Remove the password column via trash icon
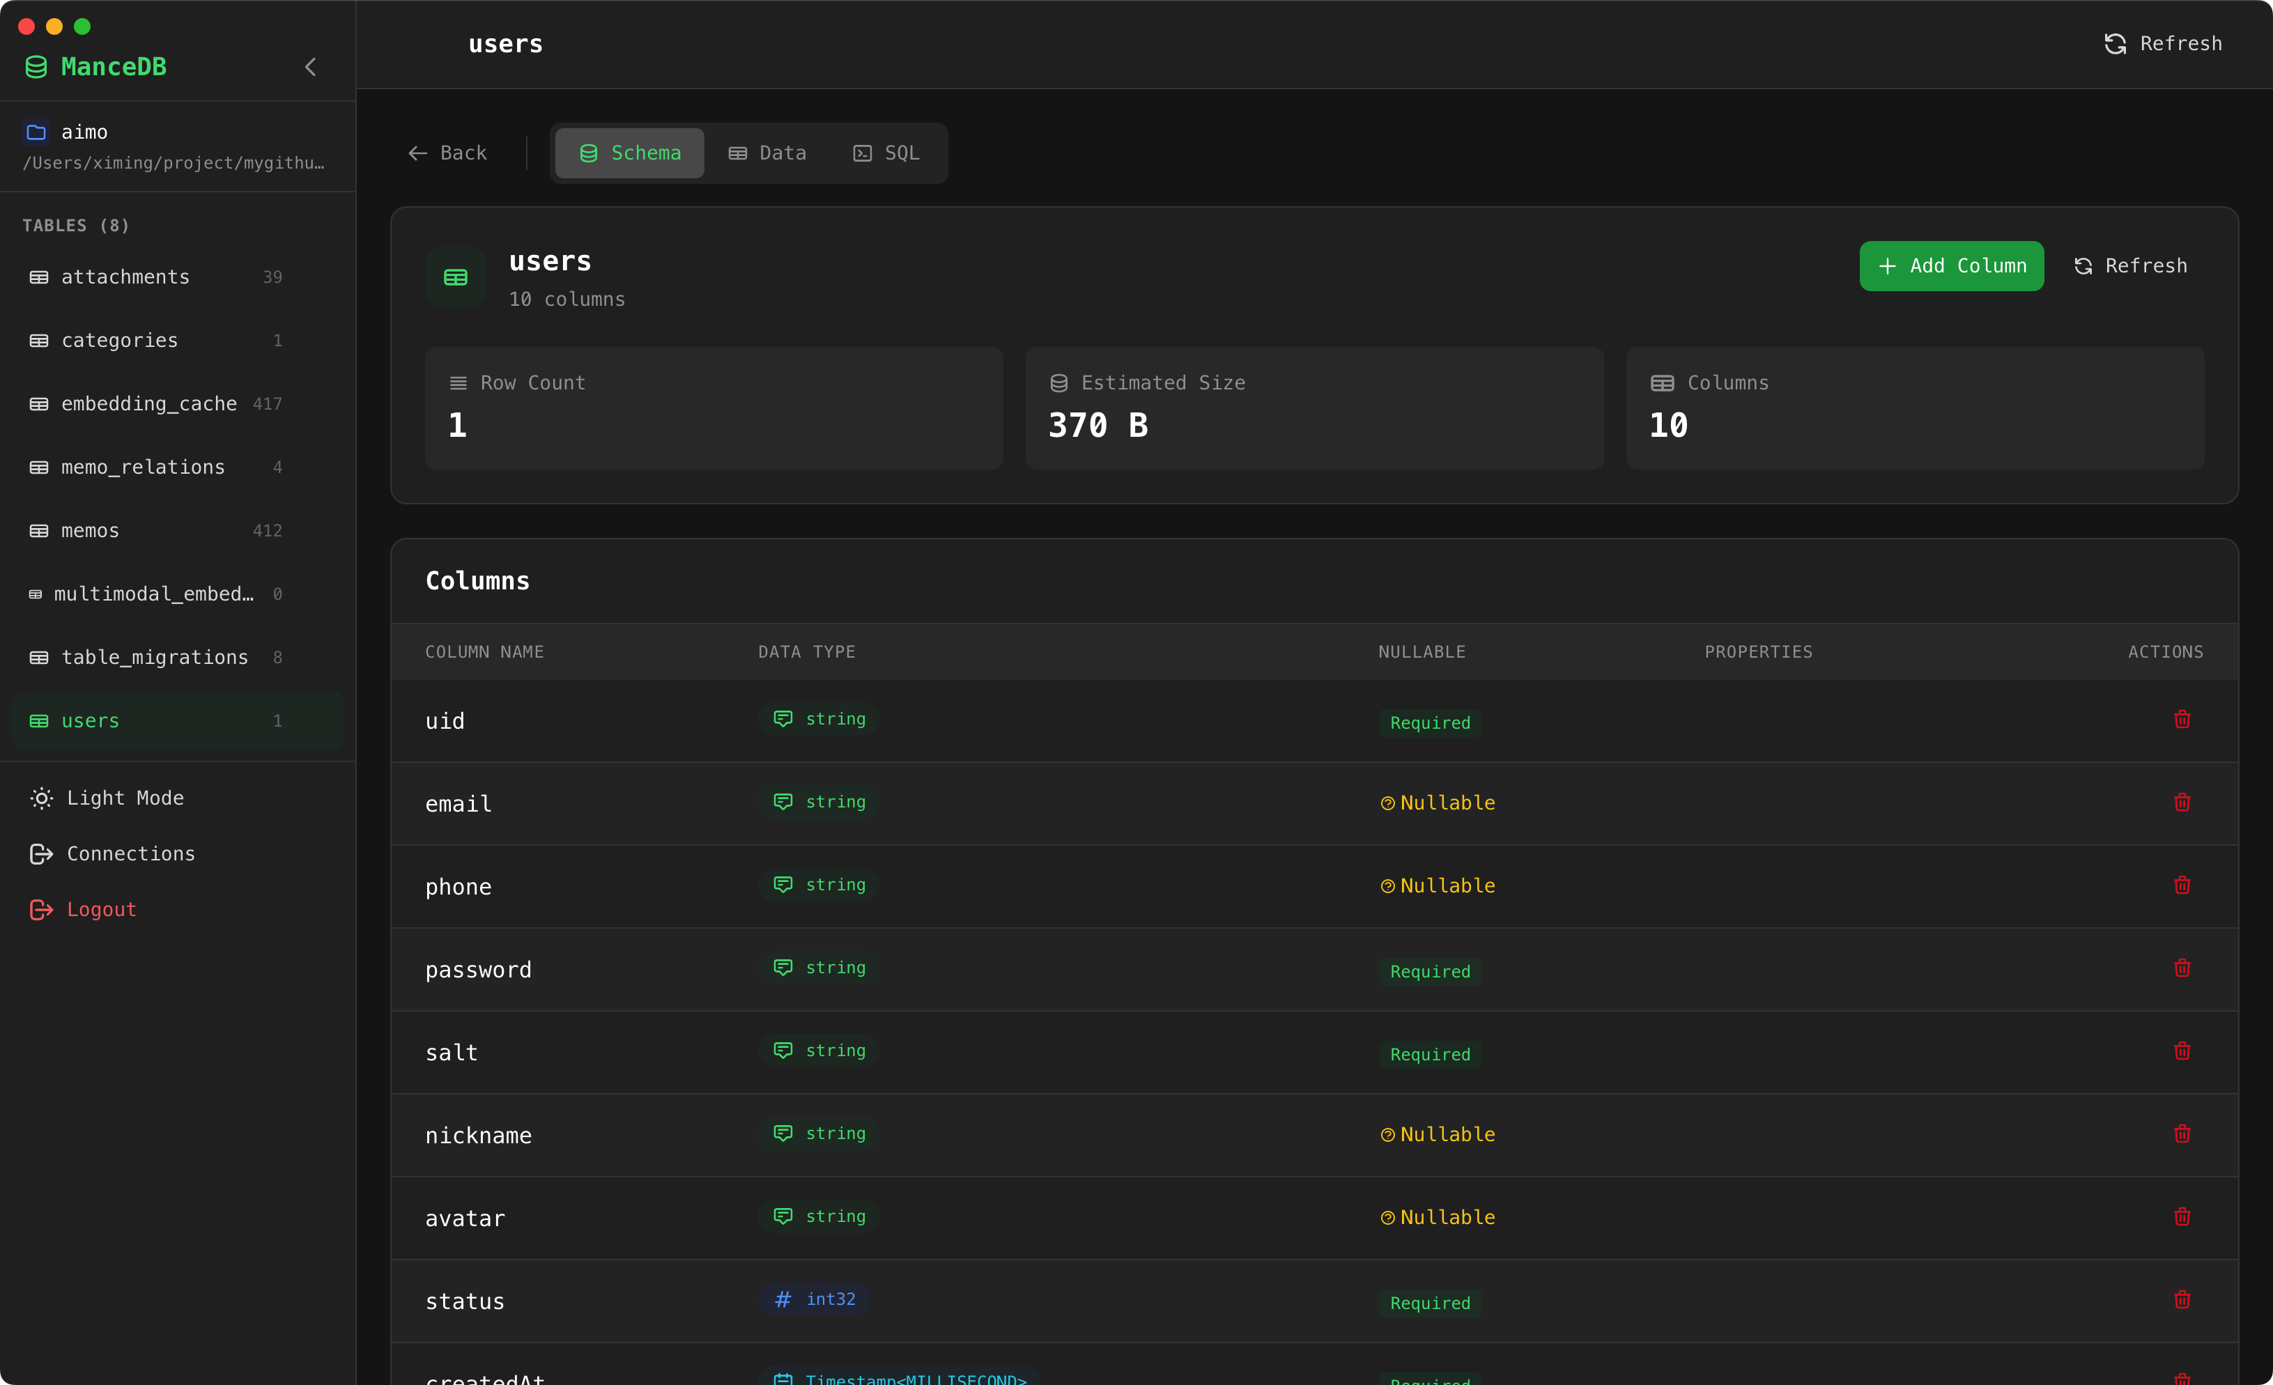 [x=2182, y=968]
